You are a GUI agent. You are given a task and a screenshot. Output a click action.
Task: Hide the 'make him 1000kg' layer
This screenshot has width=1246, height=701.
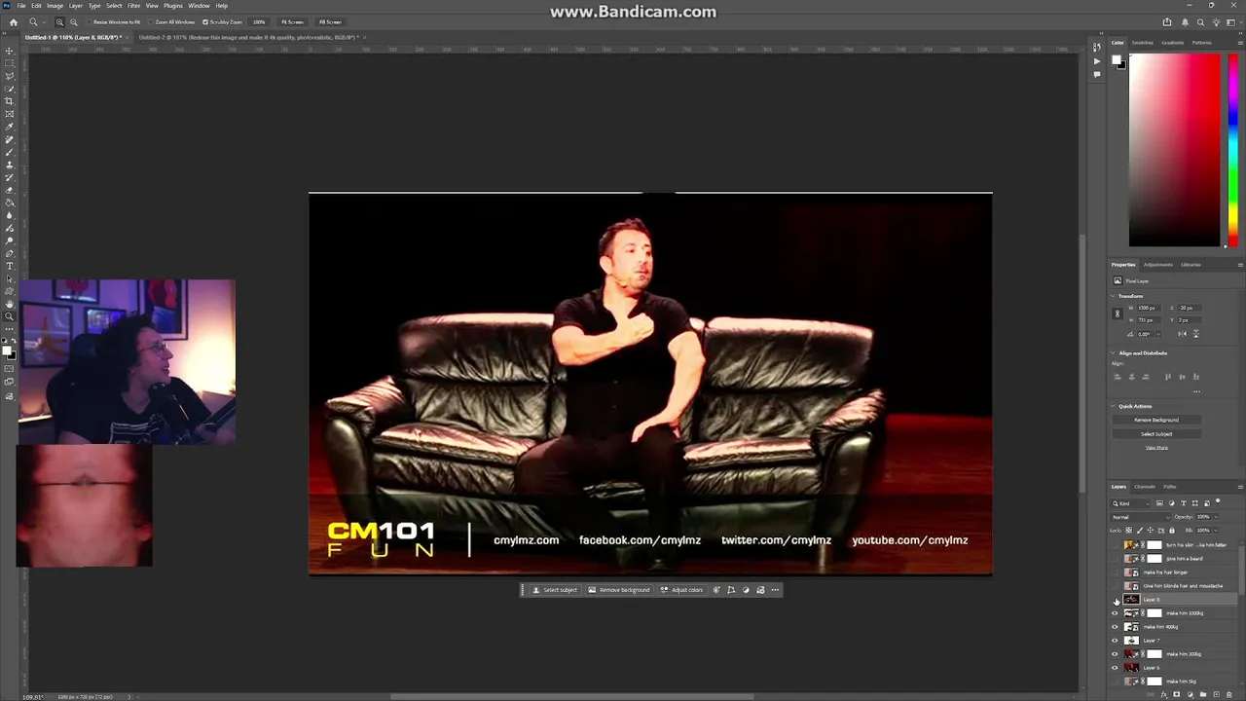coord(1116,613)
